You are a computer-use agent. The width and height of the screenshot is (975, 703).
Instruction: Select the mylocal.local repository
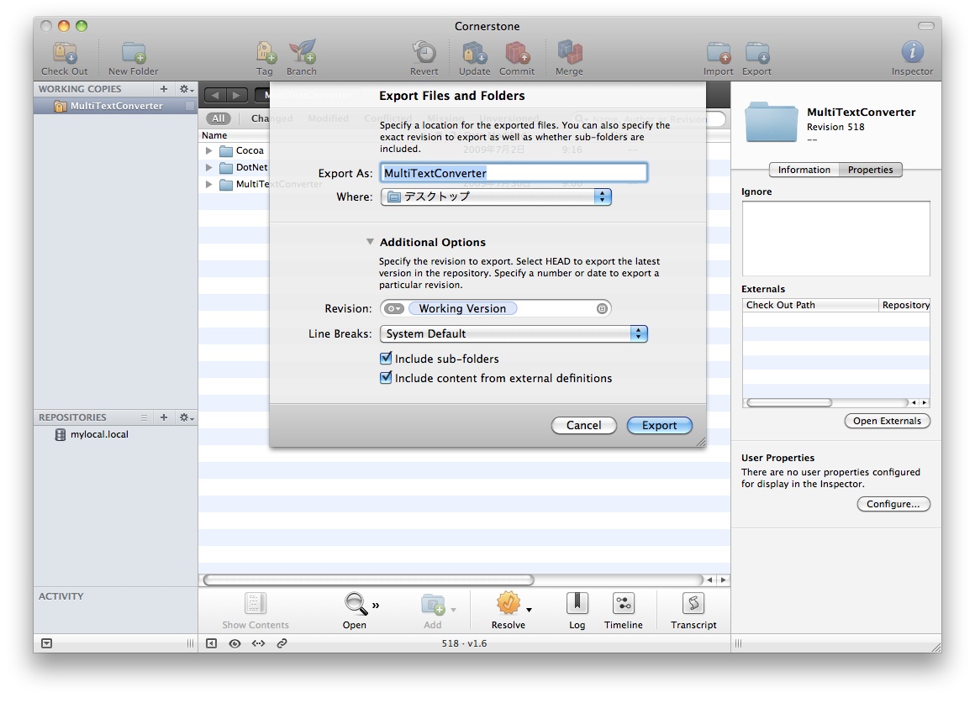pos(116,434)
